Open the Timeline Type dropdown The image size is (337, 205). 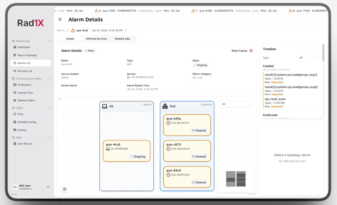308,58
